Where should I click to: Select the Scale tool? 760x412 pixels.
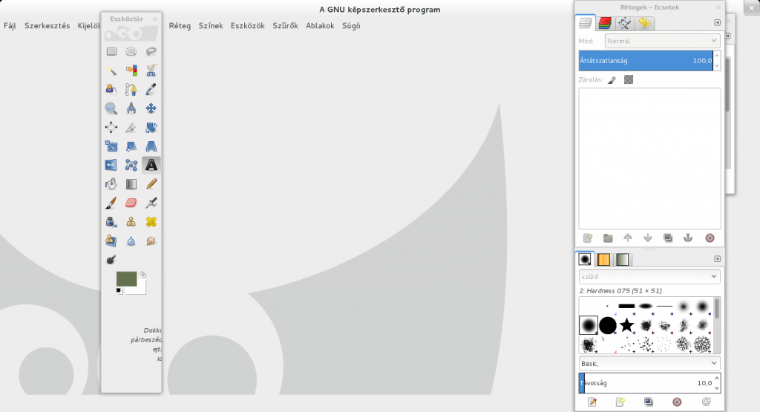coord(111,146)
